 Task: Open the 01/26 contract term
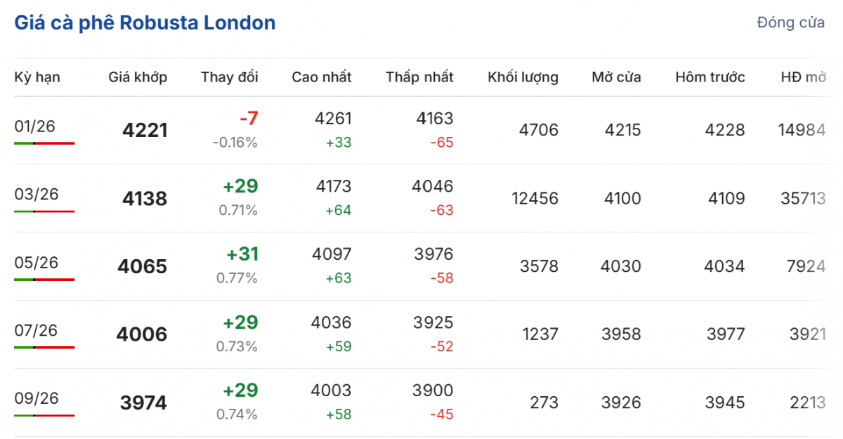(x=34, y=126)
